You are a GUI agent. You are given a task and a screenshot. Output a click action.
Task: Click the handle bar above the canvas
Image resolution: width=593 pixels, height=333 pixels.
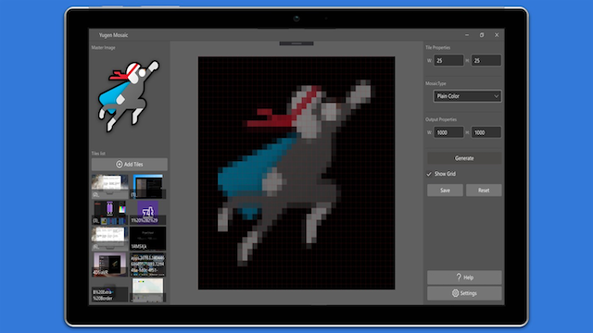[x=296, y=43]
